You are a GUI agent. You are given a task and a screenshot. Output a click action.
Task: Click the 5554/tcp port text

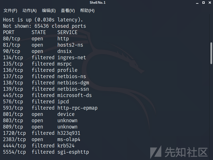click(x=14, y=152)
